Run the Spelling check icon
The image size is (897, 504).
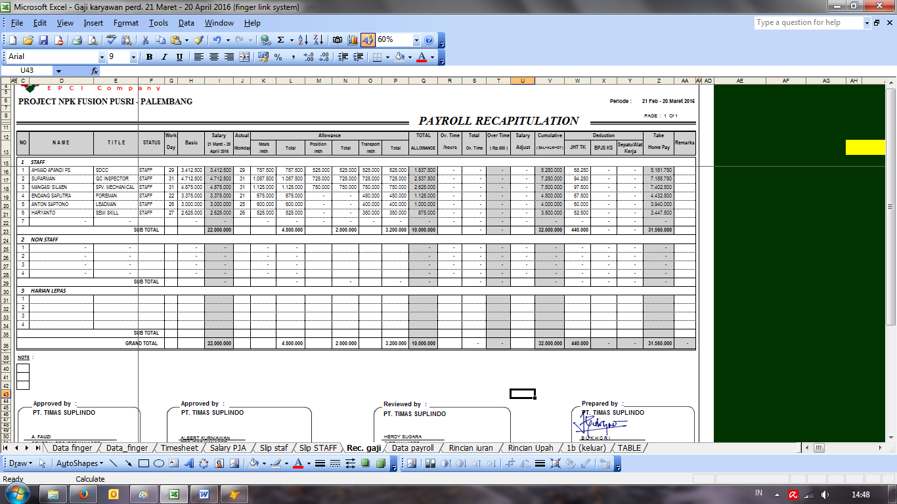111,40
